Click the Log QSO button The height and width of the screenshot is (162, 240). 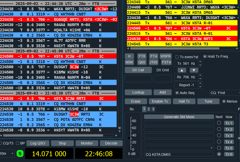click(38, 143)
